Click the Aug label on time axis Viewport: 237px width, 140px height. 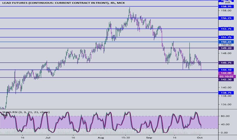101,138
